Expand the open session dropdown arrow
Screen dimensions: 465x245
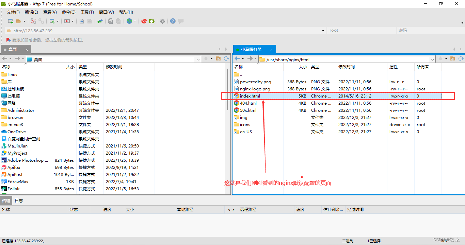(x=25, y=21)
